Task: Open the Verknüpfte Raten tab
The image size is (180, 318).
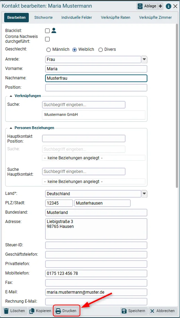Action: click(x=115, y=17)
